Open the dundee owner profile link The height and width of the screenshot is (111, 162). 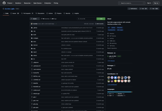pyautogui.click(x=8, y=9)
